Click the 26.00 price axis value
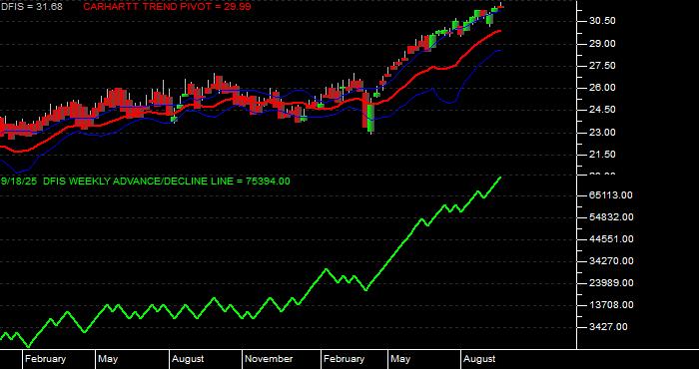 [x=602, y=88]
